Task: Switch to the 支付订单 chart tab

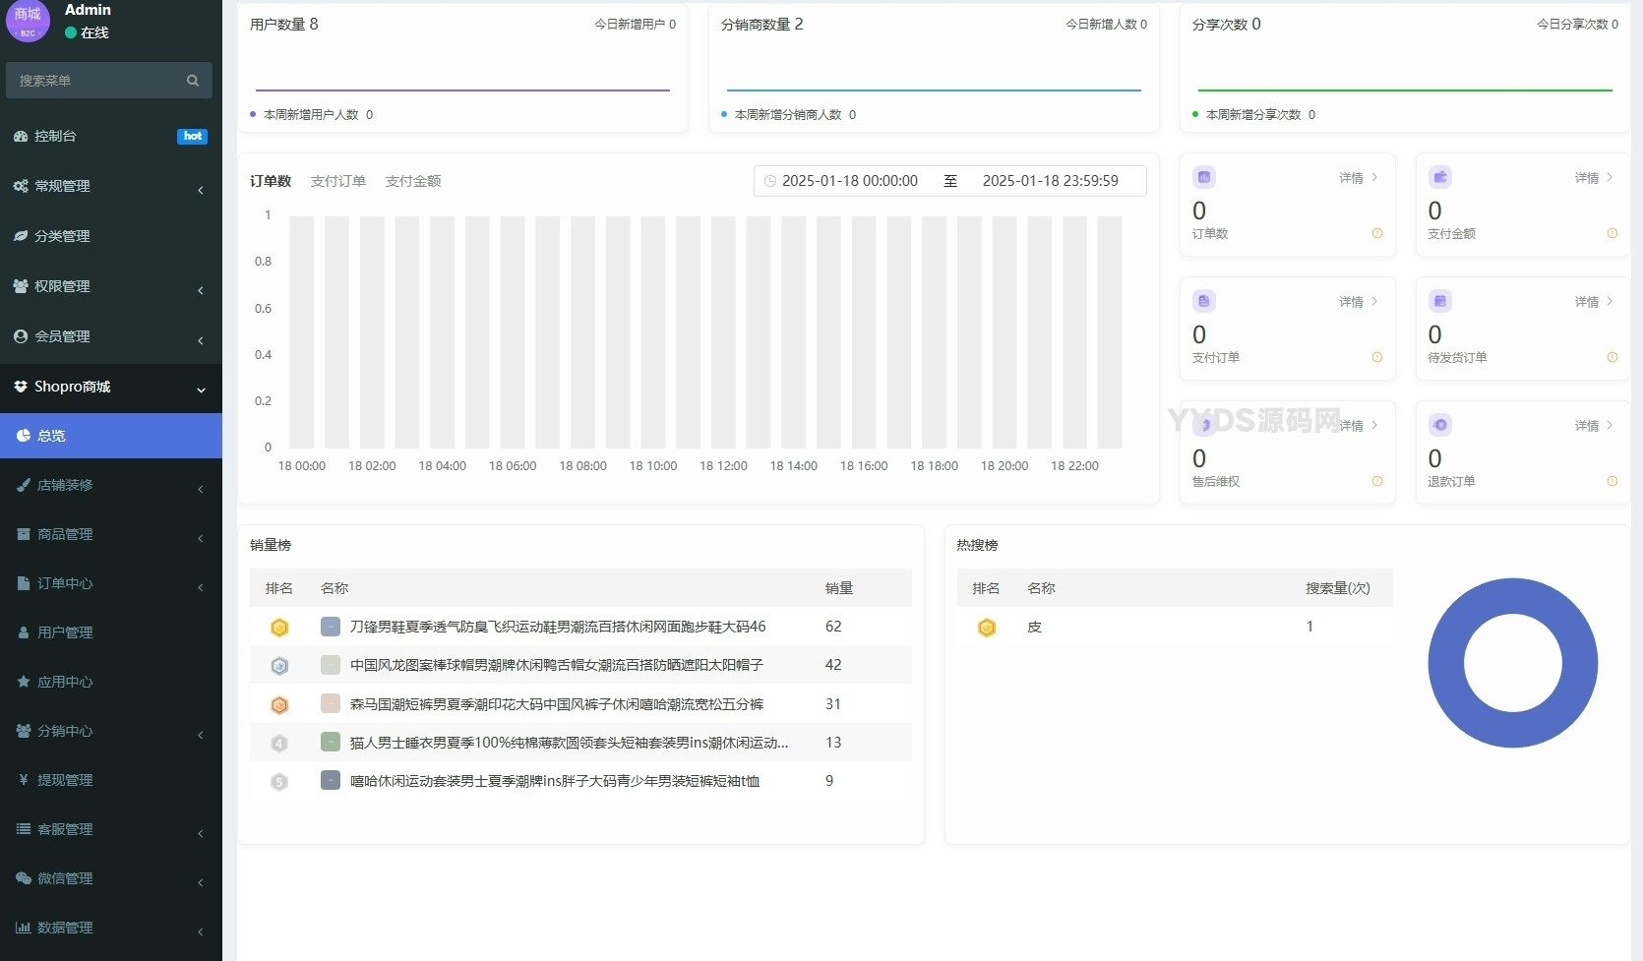Action: pyautogui.click(x=337, y=181)
